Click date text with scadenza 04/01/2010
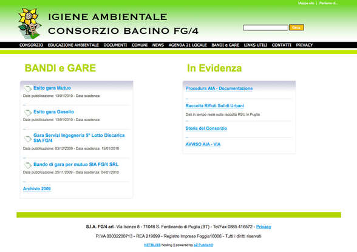The image size is (357, 252). click(71, 172)
